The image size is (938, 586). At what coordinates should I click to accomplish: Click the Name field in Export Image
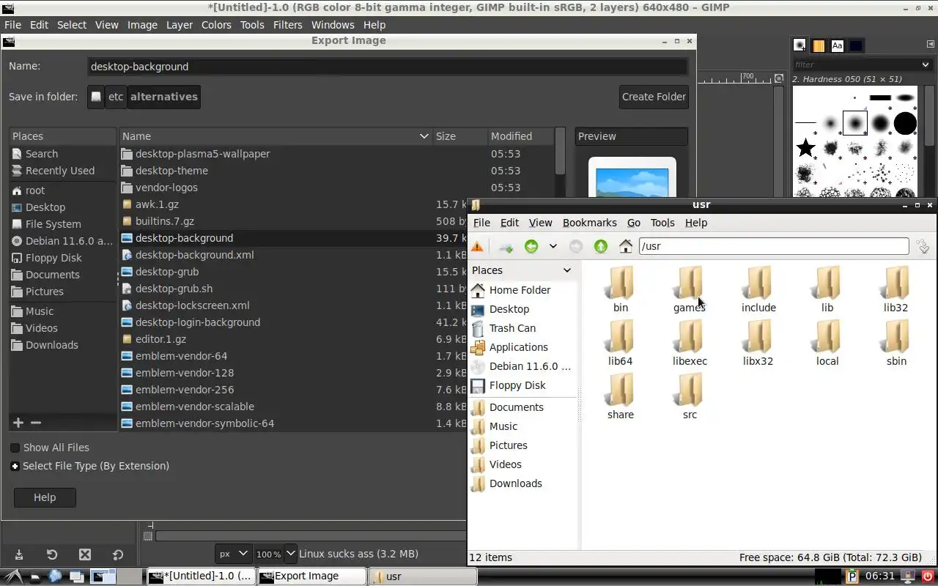387,66
